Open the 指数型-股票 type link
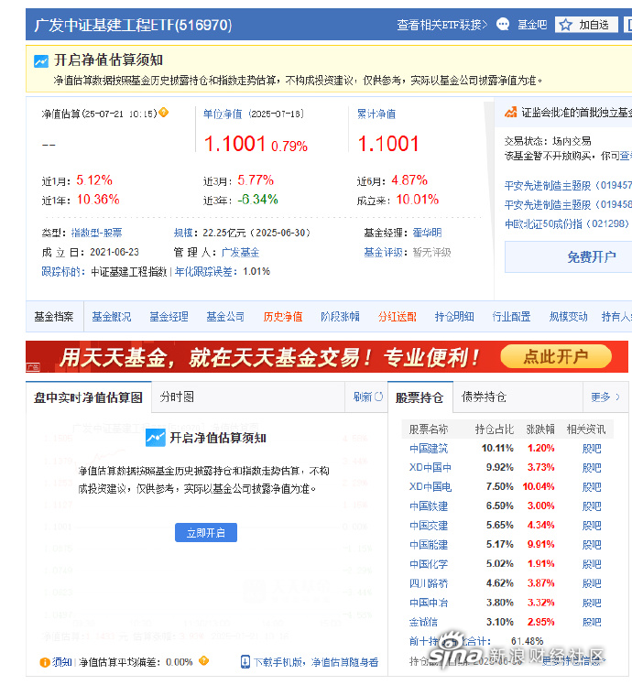The height and width of the screenshot is (685, 632). coord(96,233)
